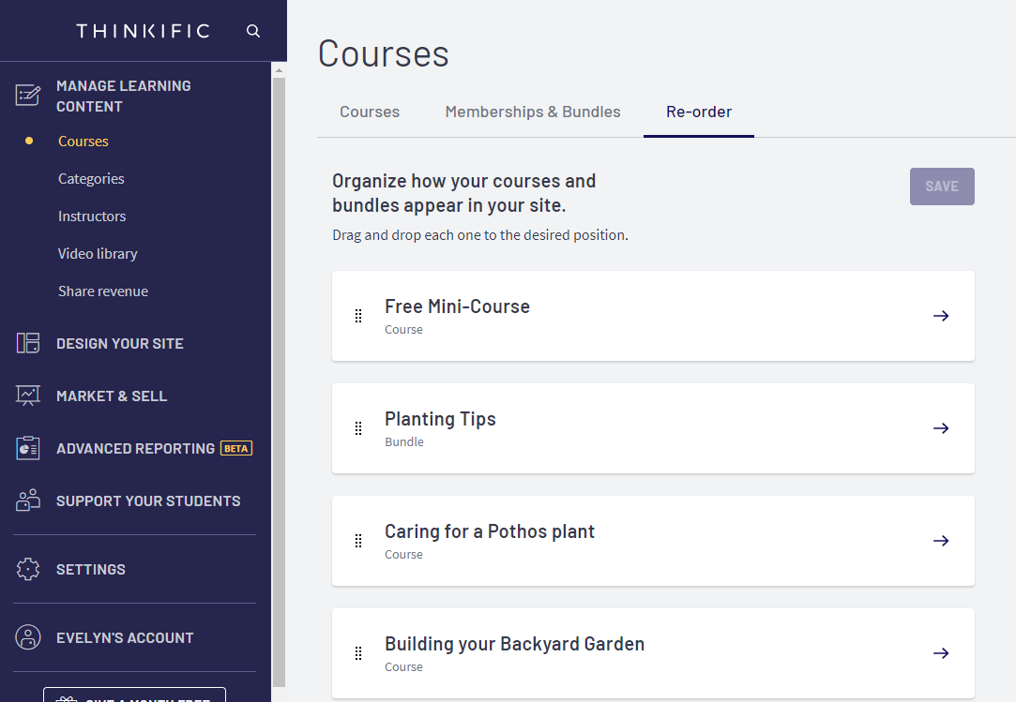Open the Instructors page
Viewport: 1016px width, 702px height.
pos(92,217)
